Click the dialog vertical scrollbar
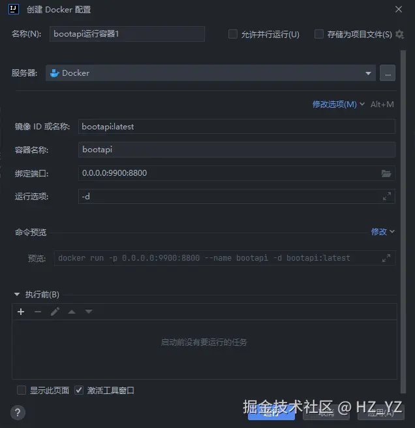The width and height of the screenshot is (415, 428). point(403,222)
